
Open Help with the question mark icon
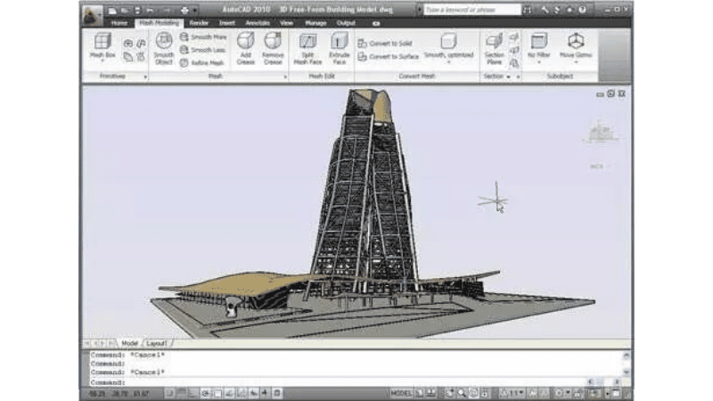582,10
